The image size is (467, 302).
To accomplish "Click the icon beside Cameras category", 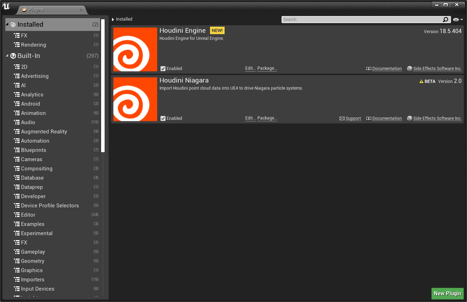I will point(17,159).
